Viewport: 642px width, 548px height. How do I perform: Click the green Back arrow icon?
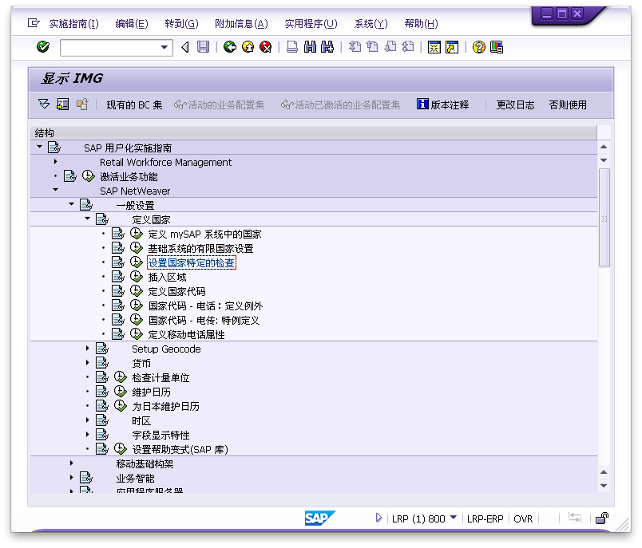tap(230, 47)
